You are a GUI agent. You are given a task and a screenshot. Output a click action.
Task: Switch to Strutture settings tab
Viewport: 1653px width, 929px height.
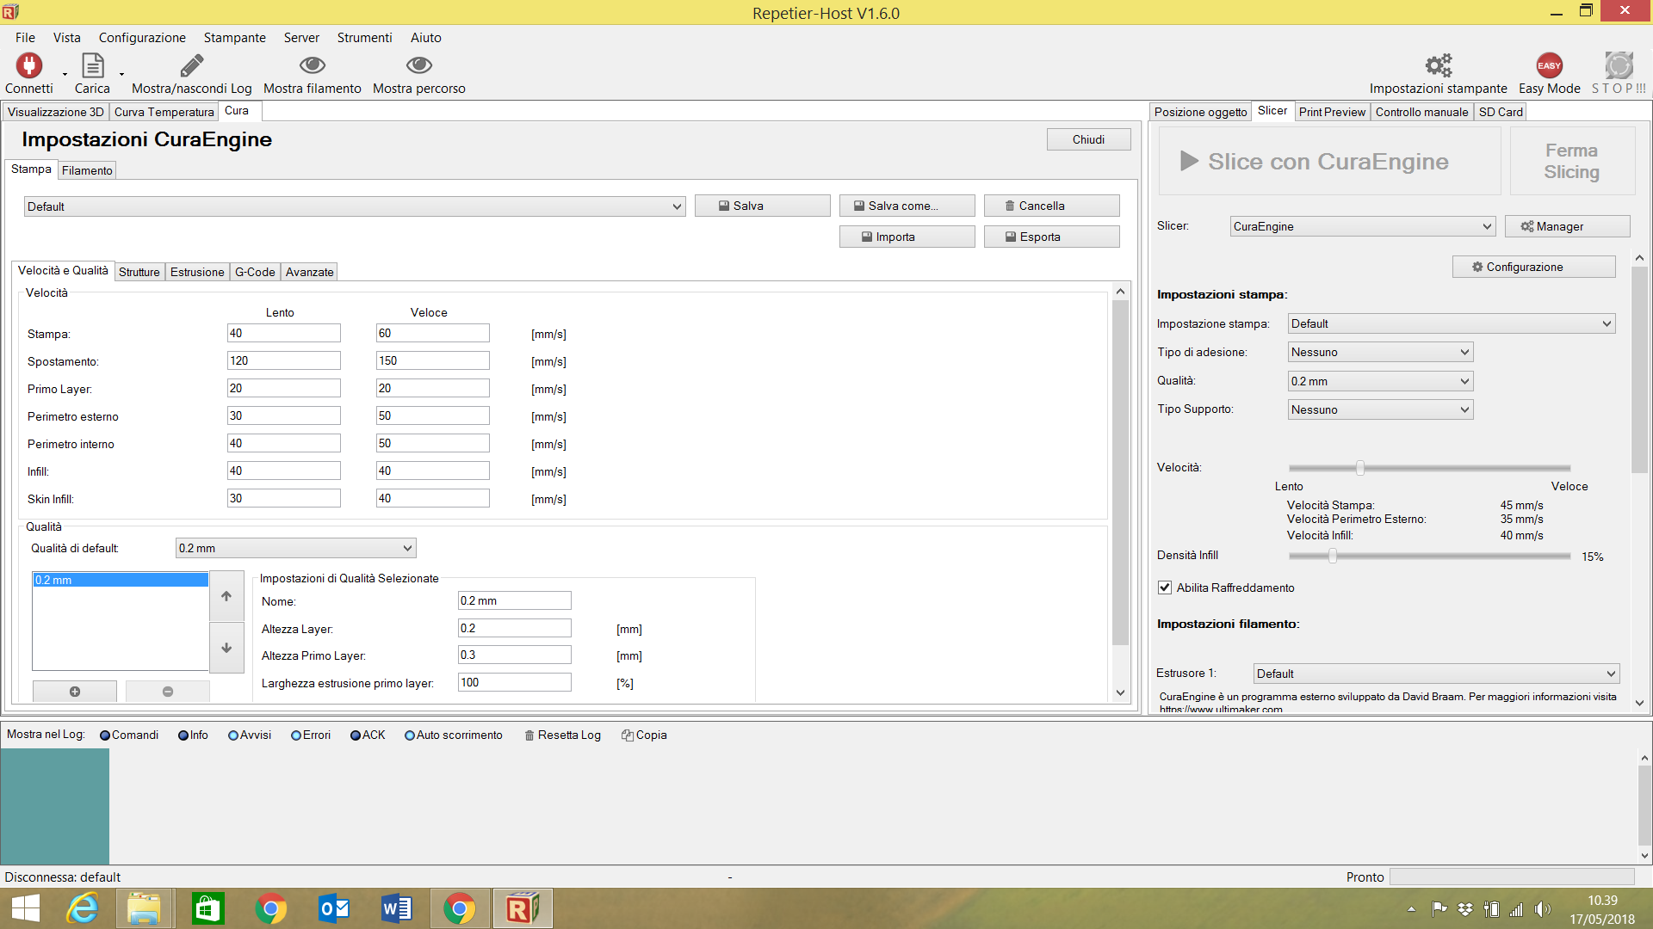click(x=139, y=272)
